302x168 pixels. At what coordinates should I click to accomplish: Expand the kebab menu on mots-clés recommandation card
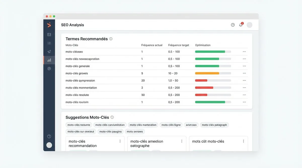coord(120,141)
